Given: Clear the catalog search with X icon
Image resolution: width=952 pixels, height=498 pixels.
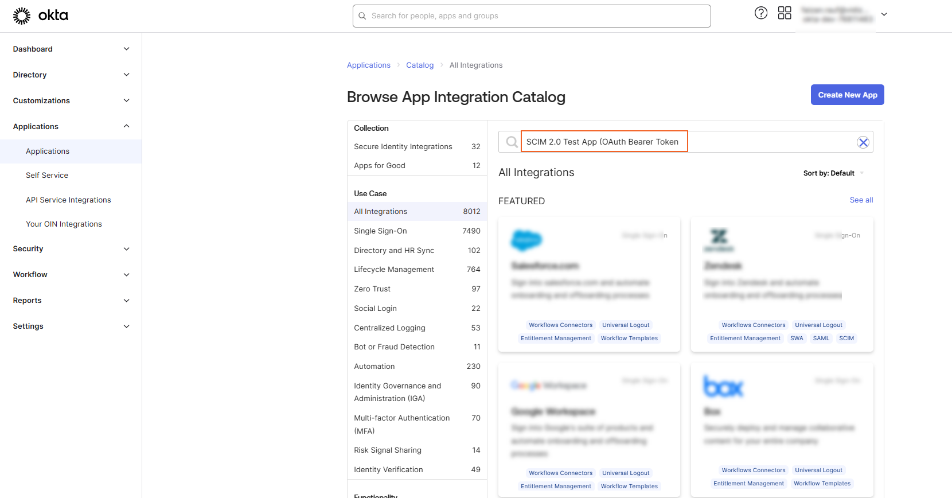Looking at the screenshot, I should click(x=863, y=142).
